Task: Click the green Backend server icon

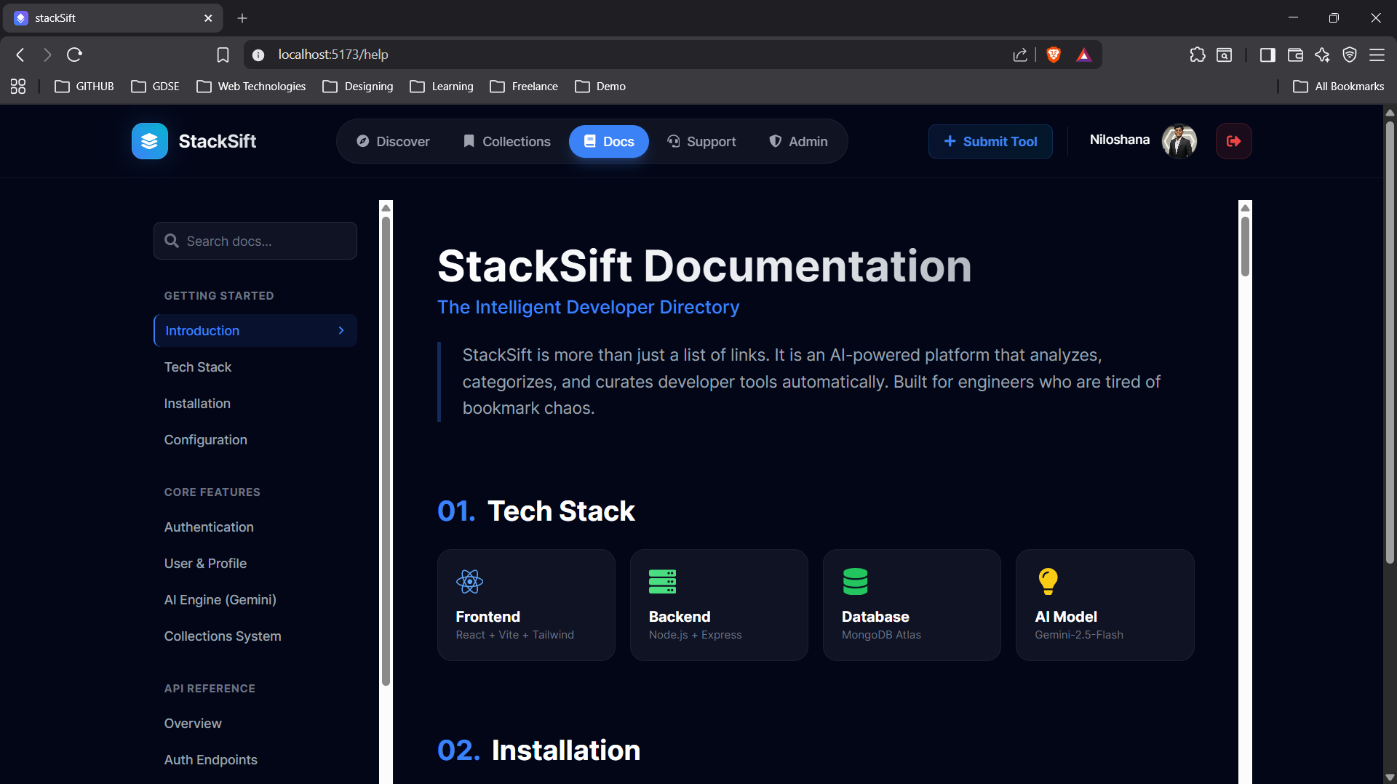Action: click(662, 581)
